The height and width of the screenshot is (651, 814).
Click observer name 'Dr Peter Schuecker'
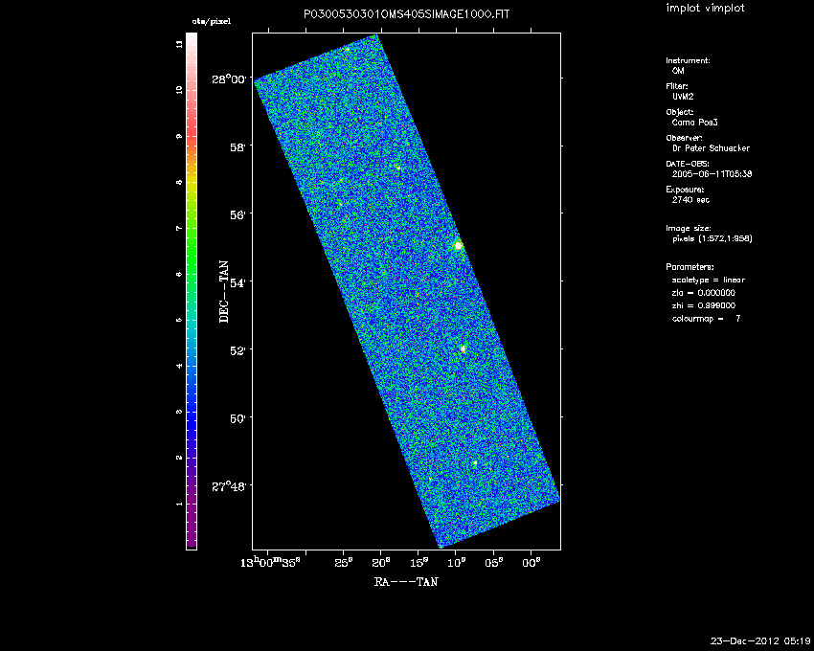711,148
